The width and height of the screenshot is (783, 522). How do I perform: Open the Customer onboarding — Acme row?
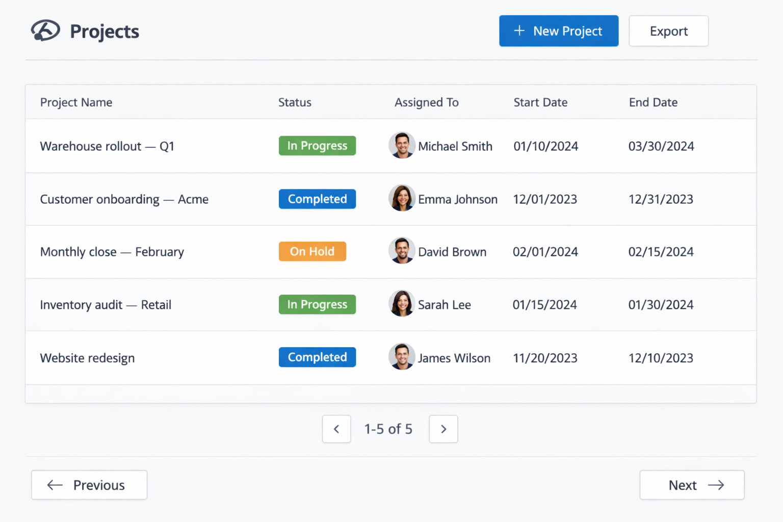124,199
